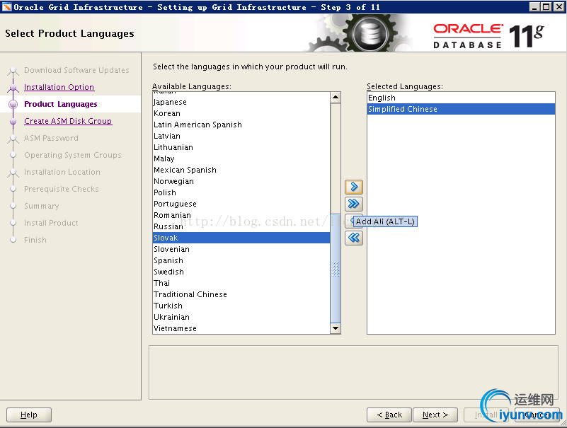Select Slovenian in the list
This screenshot has height=428, width=567.
tap(241, 250)
